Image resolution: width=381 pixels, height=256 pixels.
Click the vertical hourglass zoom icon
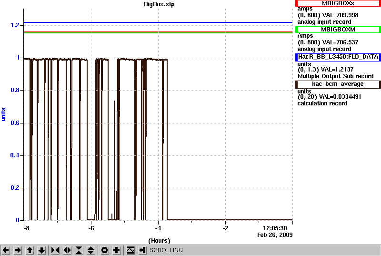click(79, 250)
